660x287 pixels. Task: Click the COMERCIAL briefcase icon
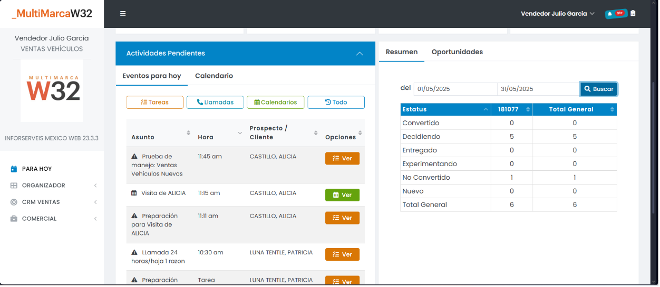(14, 219)
